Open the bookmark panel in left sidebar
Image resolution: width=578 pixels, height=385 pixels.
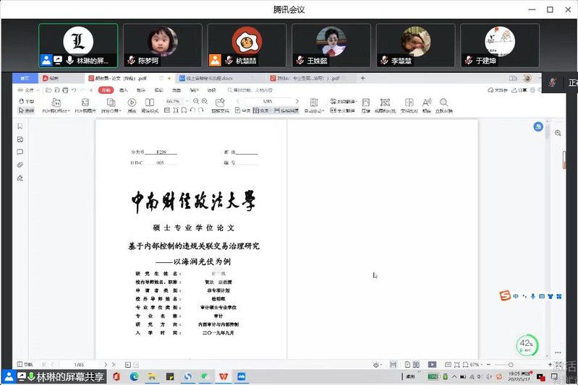(x=20, y=126)
